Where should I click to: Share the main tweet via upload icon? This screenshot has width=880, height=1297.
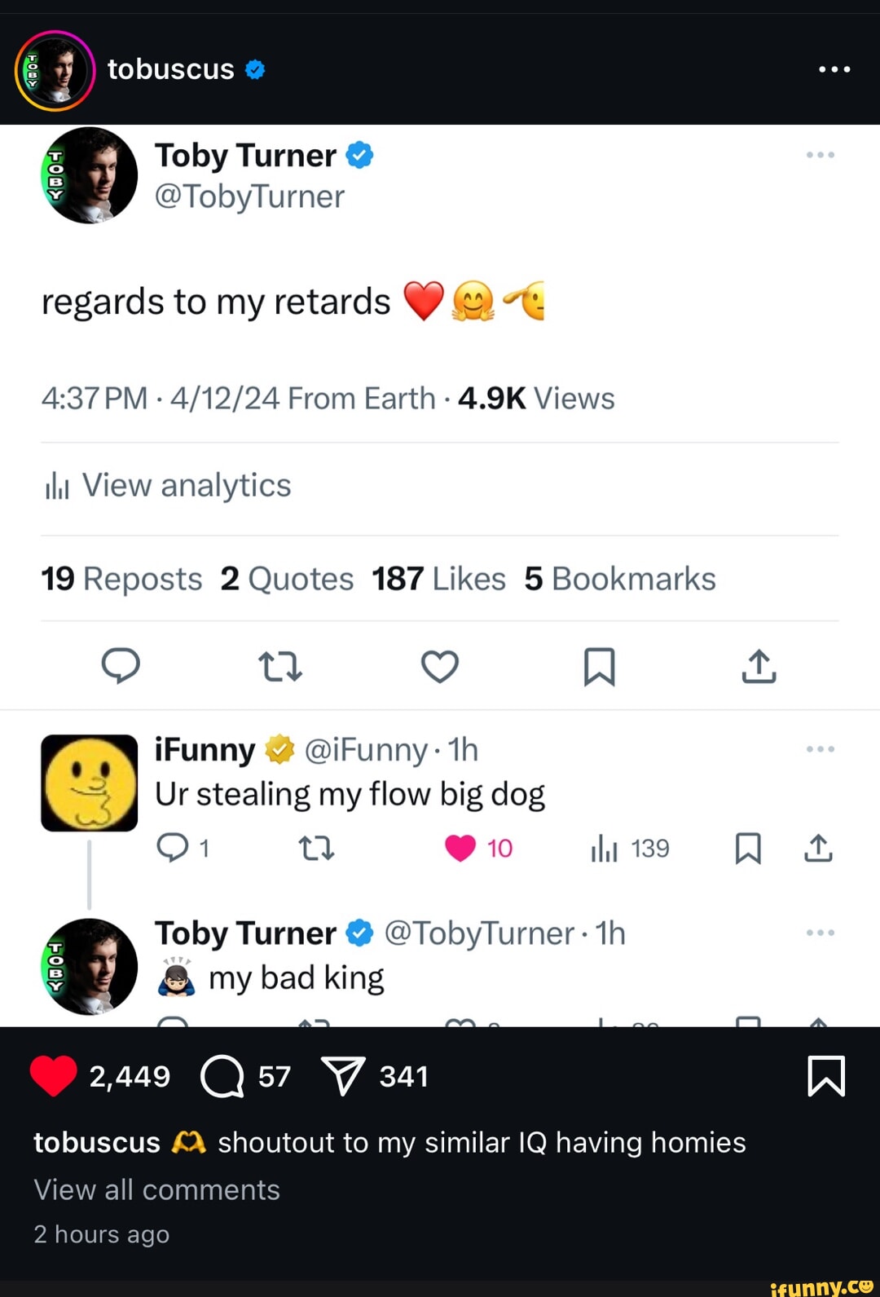click(759, 665)
